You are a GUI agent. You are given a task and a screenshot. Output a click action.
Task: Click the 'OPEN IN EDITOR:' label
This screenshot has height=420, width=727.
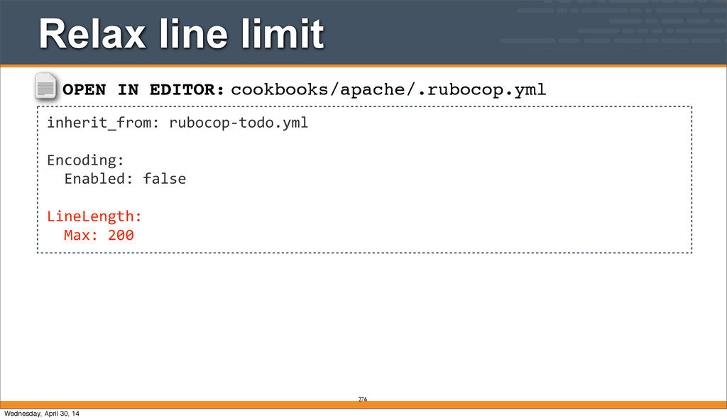[143, 90]
